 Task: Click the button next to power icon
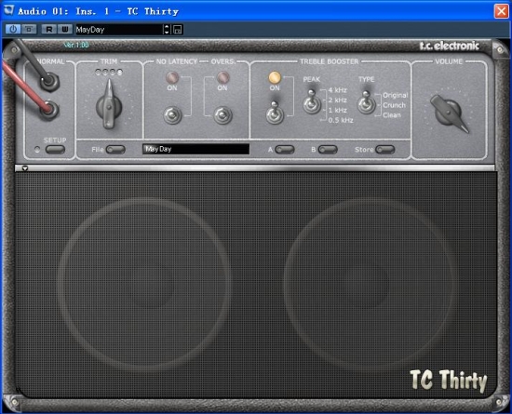pos(29,30)
